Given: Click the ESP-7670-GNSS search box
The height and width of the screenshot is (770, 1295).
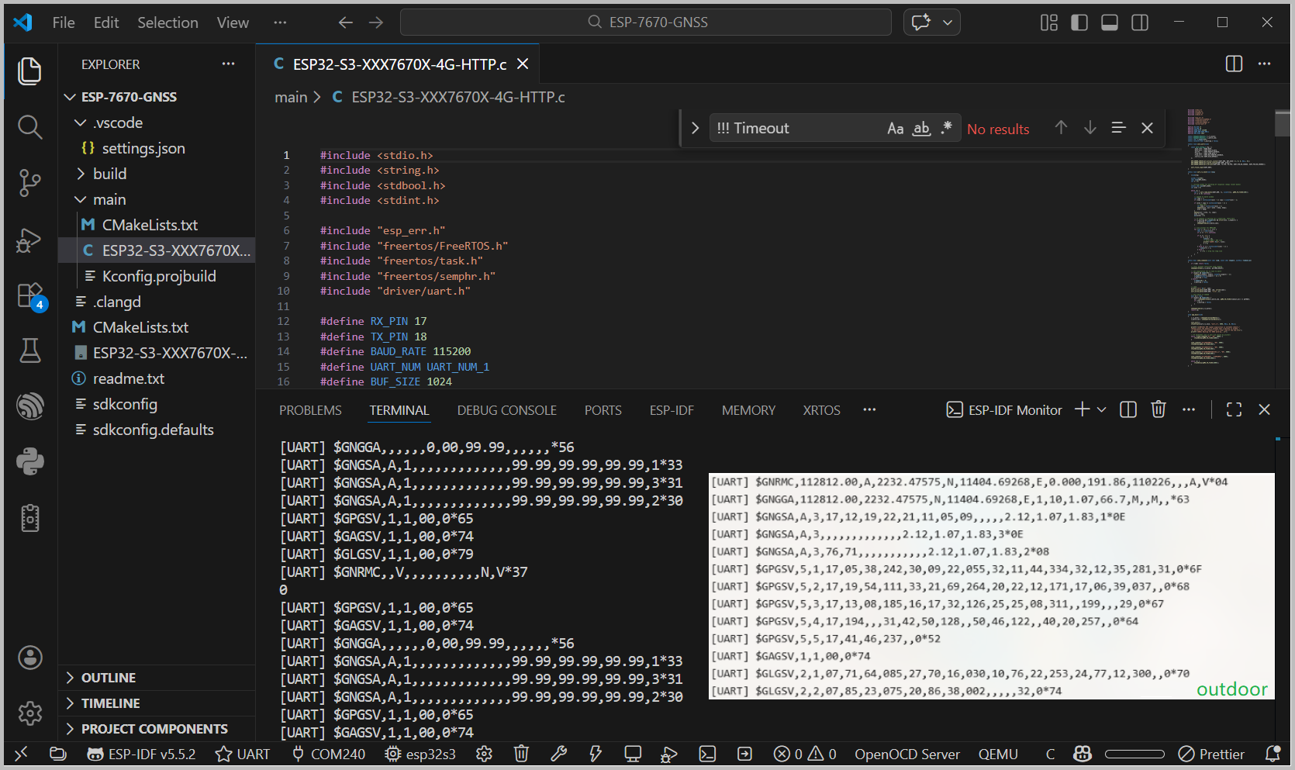Looking at the screenshot, I should [645, 22].
